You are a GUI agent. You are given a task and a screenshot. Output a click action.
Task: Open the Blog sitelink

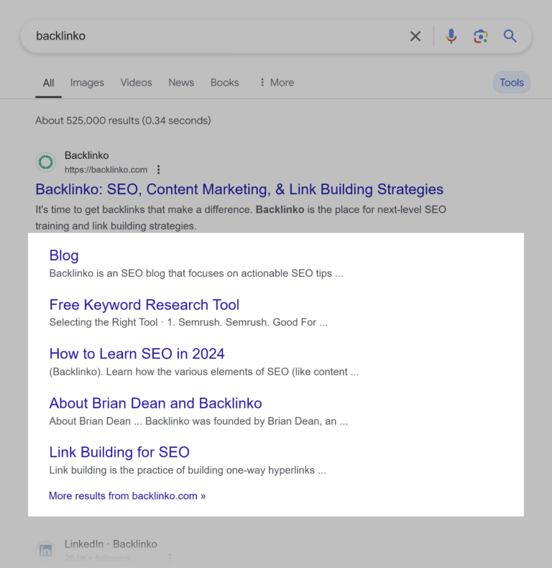64,256
